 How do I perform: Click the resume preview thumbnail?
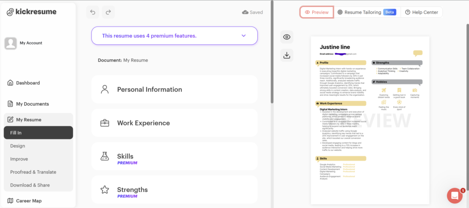(370, 120)
